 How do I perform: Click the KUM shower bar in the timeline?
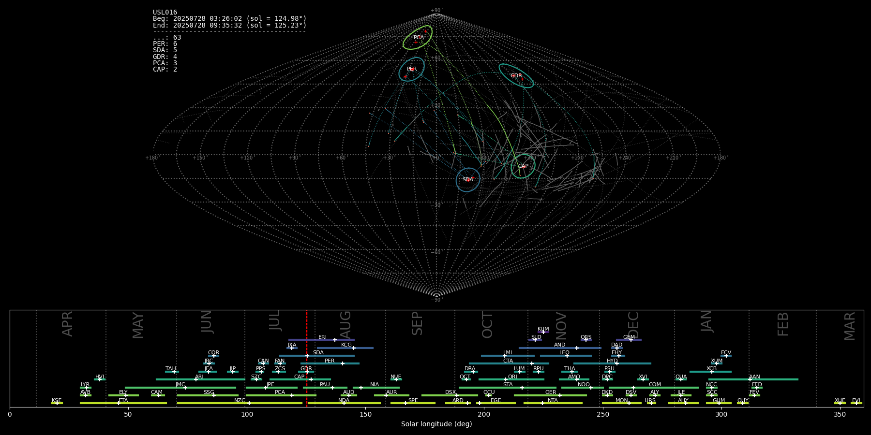543,332
